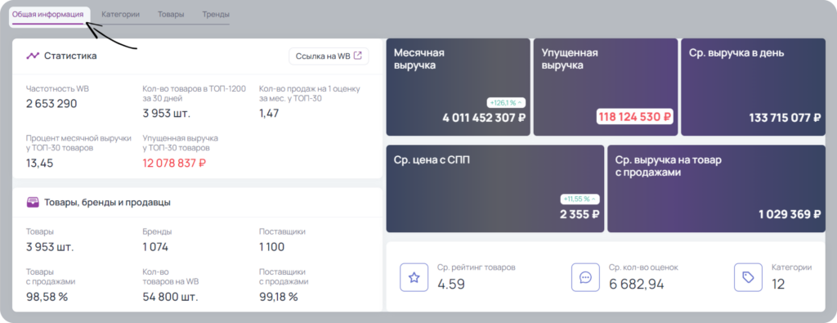The height and width of the screenshot is (323, 837).
Task: Click the value 1,47
Action: (269, 113)
